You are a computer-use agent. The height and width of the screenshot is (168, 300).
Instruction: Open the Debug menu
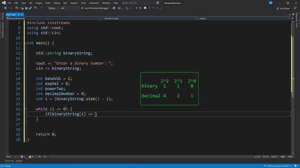pos(57,3)
